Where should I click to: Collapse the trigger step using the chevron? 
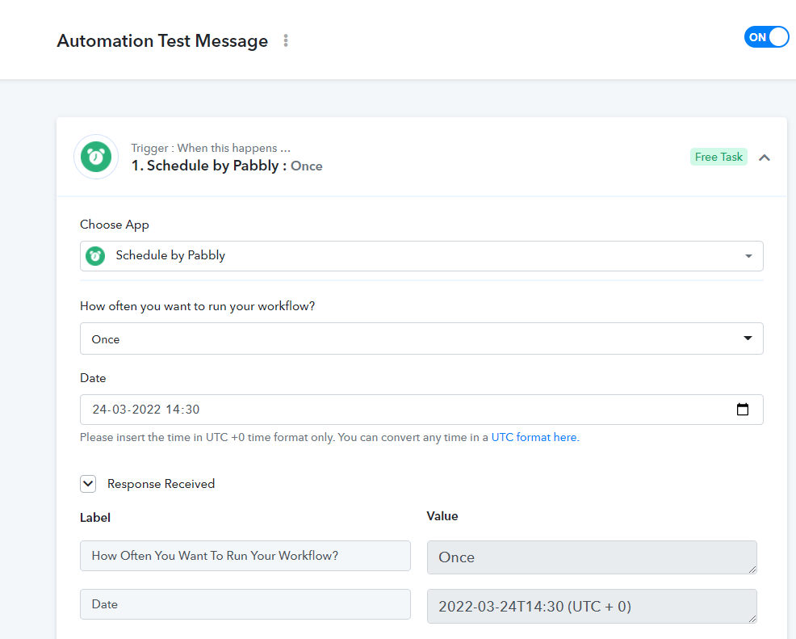click(764, 158)
